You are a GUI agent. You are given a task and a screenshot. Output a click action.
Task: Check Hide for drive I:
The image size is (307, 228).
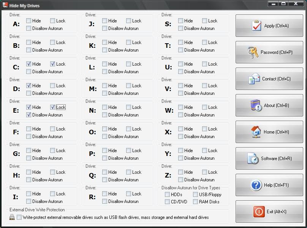(28, 193)
